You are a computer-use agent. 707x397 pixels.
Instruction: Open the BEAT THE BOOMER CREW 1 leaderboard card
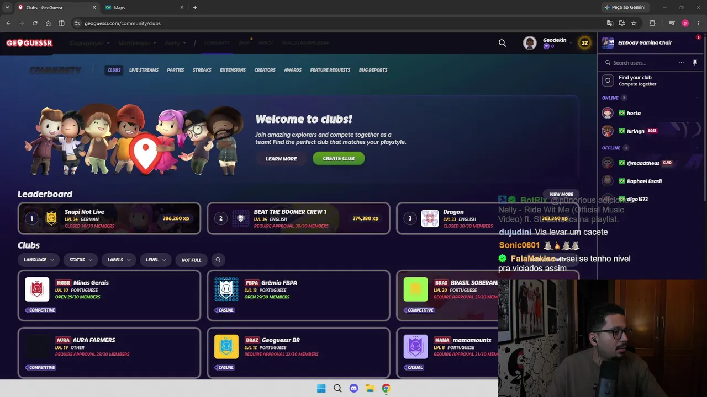coord(298,218)
